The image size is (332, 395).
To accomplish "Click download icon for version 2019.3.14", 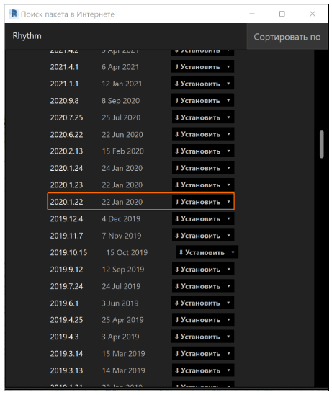I will click(176, 354).
